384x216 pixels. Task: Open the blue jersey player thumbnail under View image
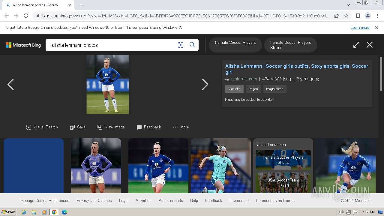point(158,166)
